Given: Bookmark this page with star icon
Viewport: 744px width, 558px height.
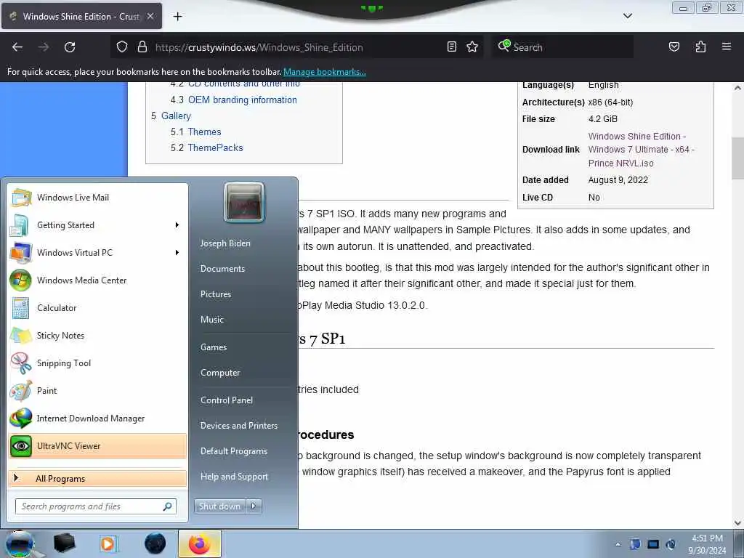Looking at the screenshot, I should point(472,46).
